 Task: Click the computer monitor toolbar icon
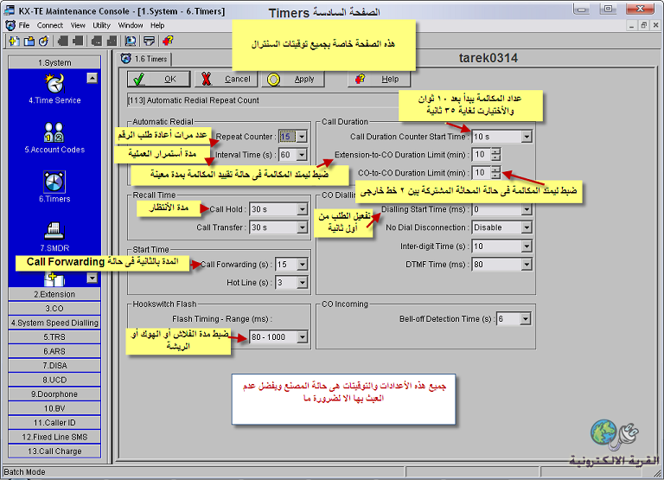[x=131, y=42]
